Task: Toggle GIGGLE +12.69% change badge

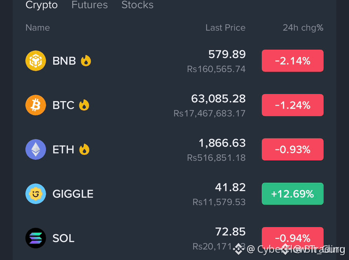Action: pyautogui.click(x=293, y=194)
